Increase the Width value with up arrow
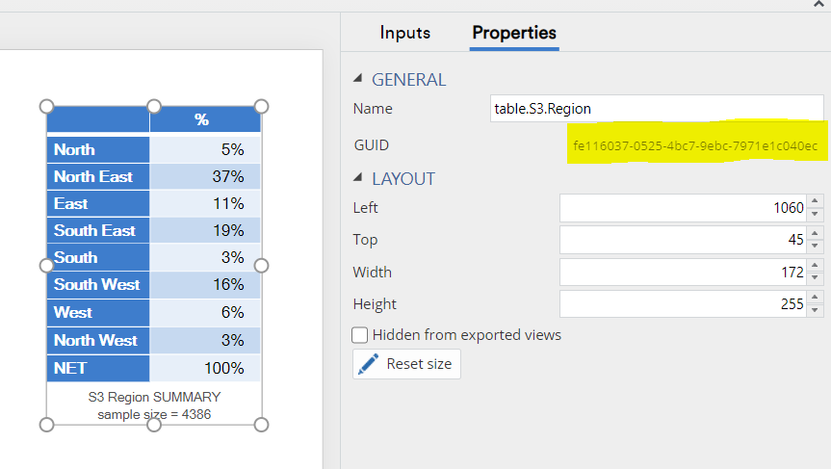Viewport: 831px width, 469px height. click(x=816, y=267)
